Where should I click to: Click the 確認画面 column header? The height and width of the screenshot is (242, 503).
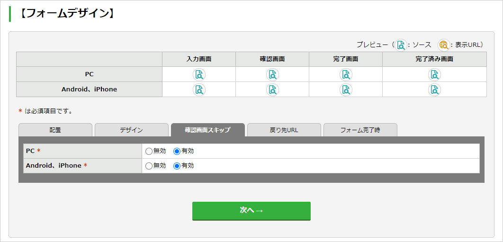pos(272,59)
